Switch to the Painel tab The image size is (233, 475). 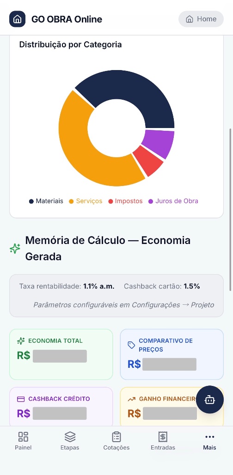(23, 441)
